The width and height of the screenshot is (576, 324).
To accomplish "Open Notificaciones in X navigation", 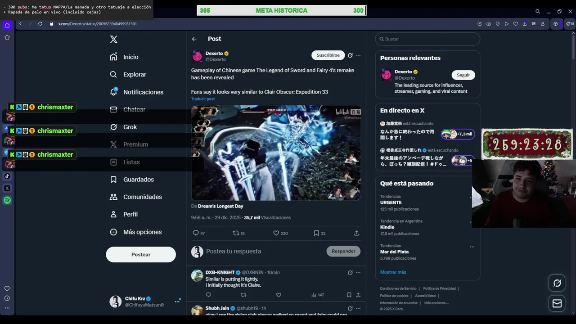I will click(137, 92).
